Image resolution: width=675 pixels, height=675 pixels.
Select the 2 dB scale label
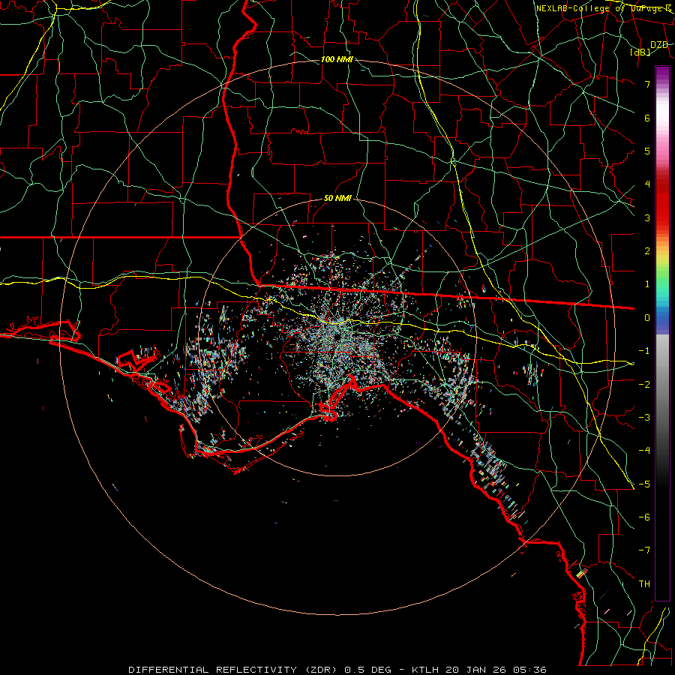click(647, 251)
